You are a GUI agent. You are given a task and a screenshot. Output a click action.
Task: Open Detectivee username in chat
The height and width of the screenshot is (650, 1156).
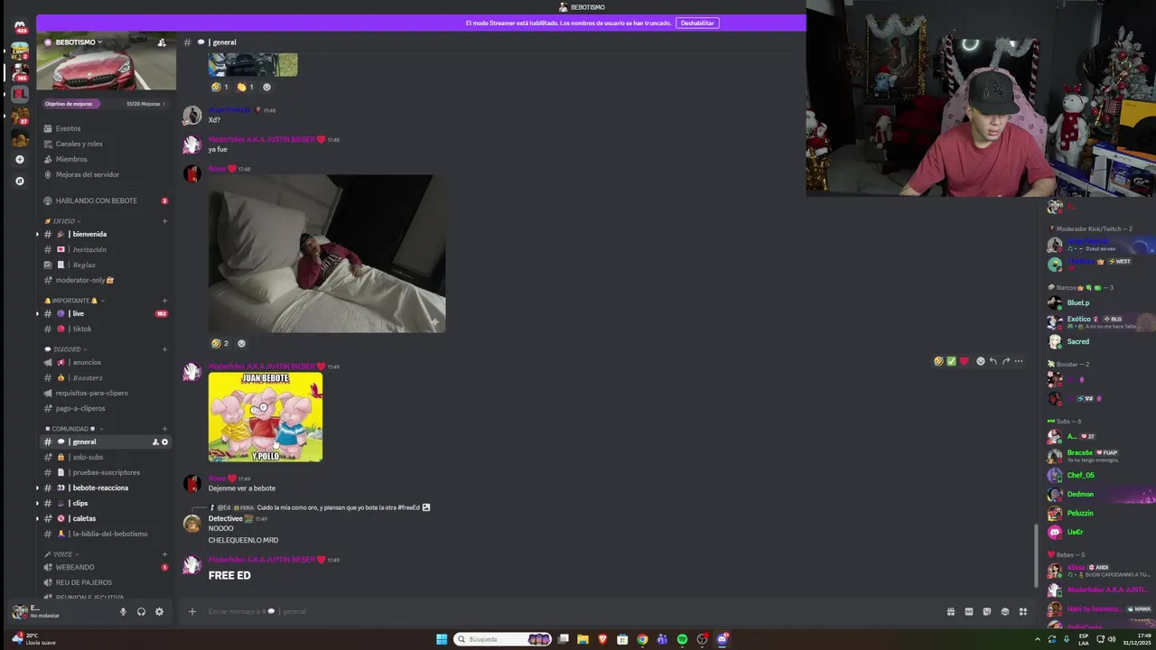coord(226,519)
